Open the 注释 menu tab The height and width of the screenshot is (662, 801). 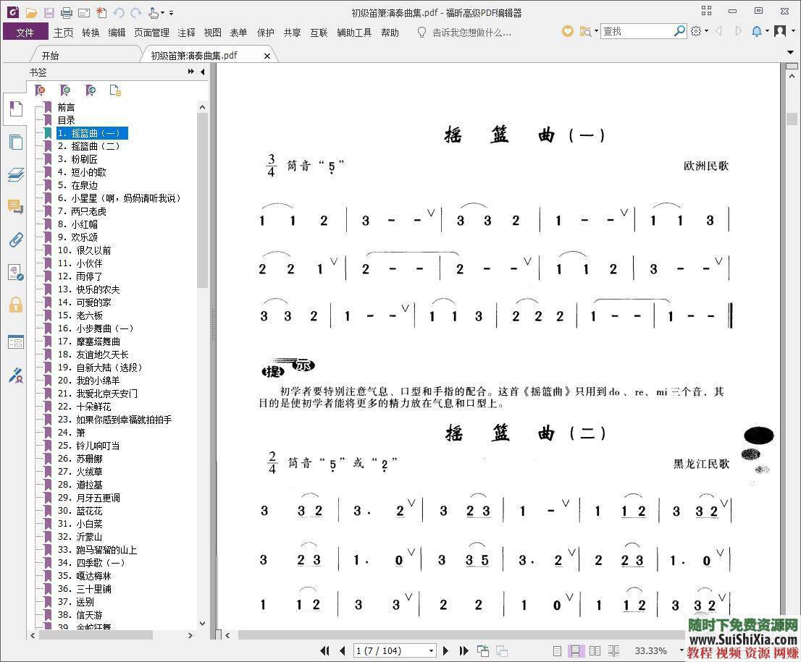pyautogui.click(x=185, y=32)
